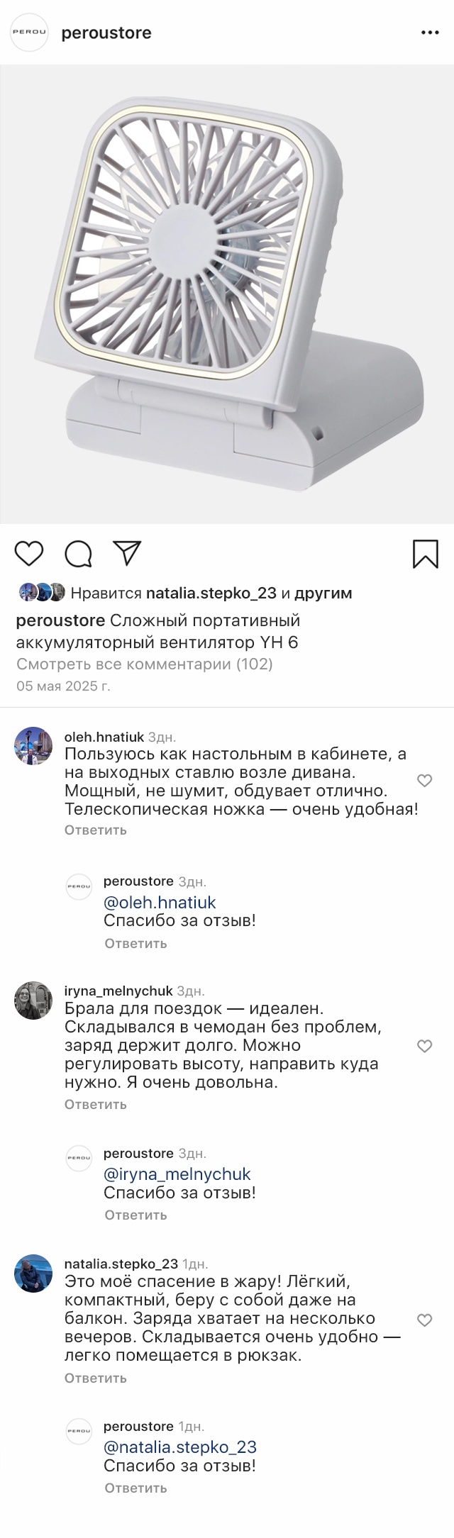The image size is (454, 1538).
Task: Open the three-dot post options menu
Action: tap(431, 33)
